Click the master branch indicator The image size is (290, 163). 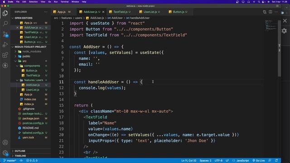10,161
